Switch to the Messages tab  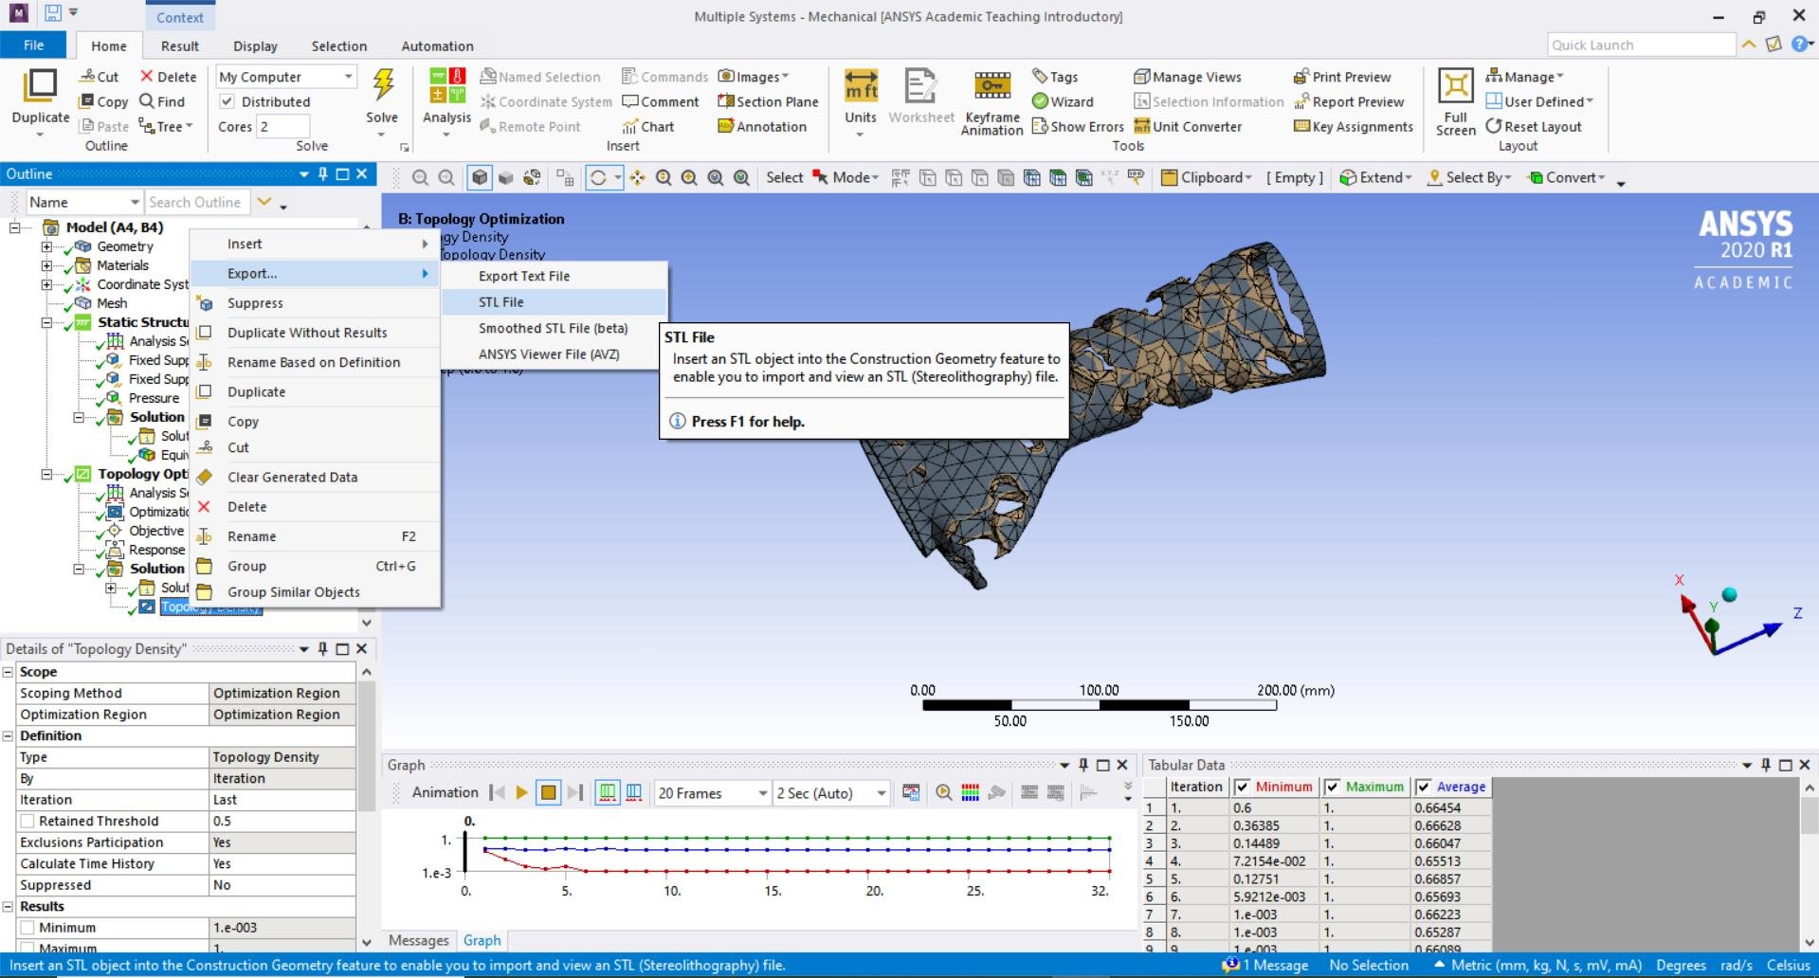pyautogui.click(x=418, y=940)
